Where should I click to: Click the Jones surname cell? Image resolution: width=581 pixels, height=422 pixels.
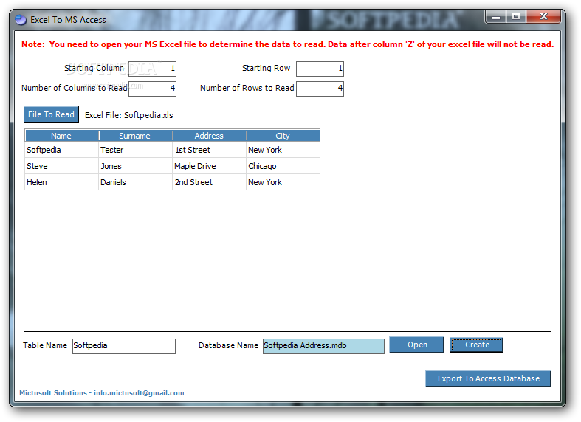pyautogui.click(x=135, y=166)
